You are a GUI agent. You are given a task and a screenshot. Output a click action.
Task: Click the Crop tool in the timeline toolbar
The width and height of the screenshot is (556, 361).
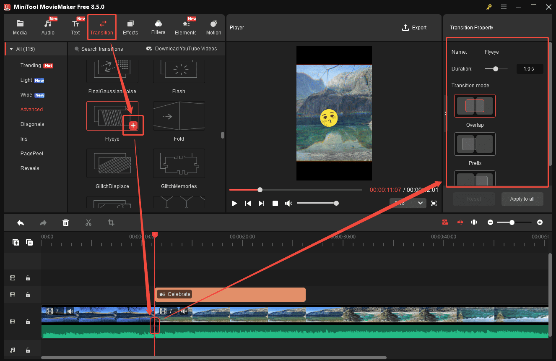(111, 222)
